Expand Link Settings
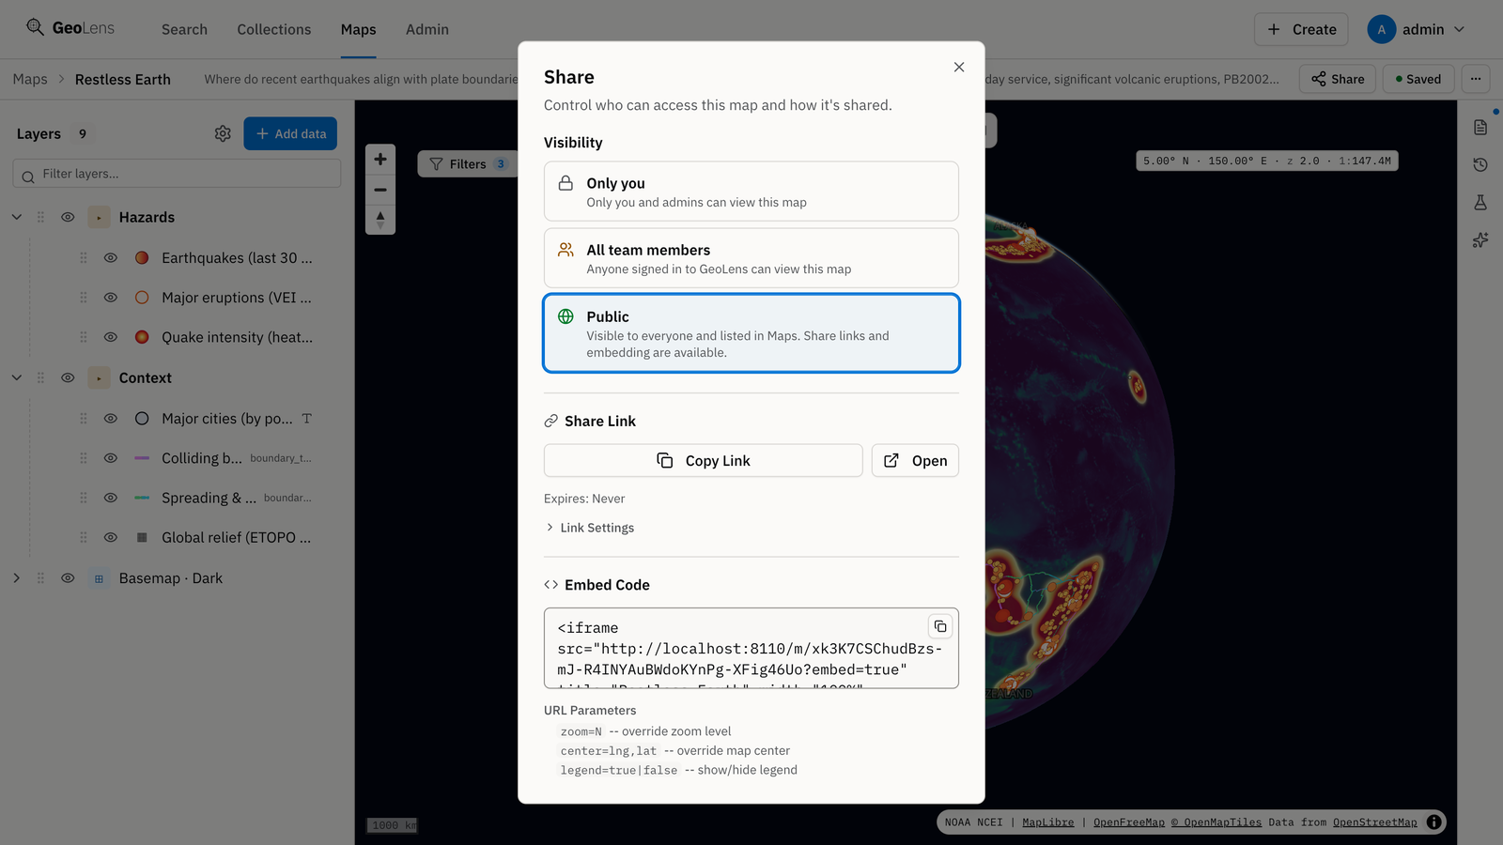Viewport: 1503px width, 845px height. pyautogui.click(x=589, y=528)
